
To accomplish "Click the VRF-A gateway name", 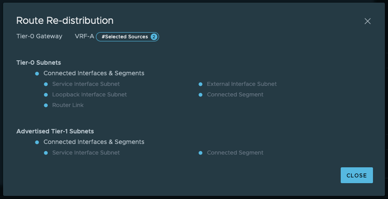I will 84,37.
